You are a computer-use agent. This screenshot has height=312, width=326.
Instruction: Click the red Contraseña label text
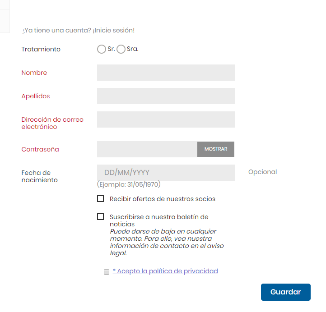(x=40, y=149)
